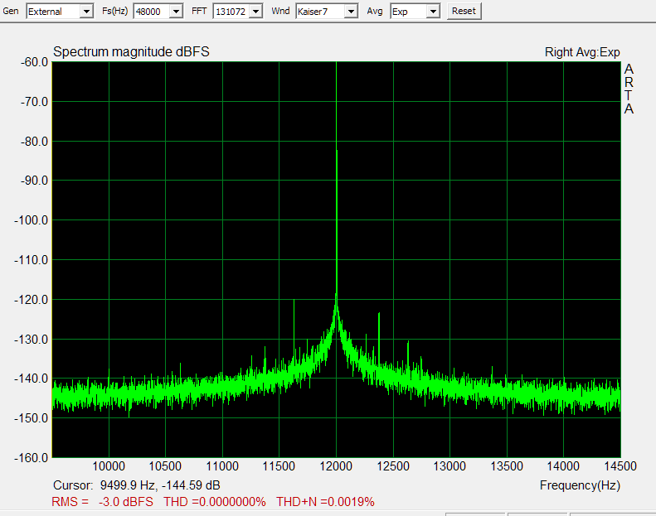Click the vertical ARTA logo text
Screen dimensions: 656x516
629,89
